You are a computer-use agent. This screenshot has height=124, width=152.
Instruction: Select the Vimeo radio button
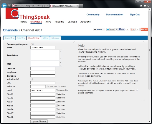pyautogui.click(x=59, y=86)
